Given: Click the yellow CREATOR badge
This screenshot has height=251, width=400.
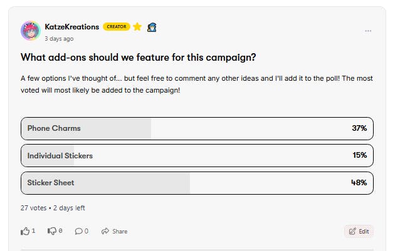Looking at the screenshot, I should click(117, 27).
